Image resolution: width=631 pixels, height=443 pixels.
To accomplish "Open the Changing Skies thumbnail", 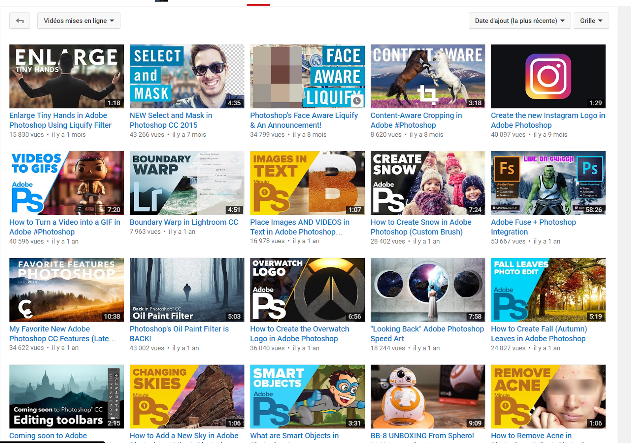I will (187, 396).
